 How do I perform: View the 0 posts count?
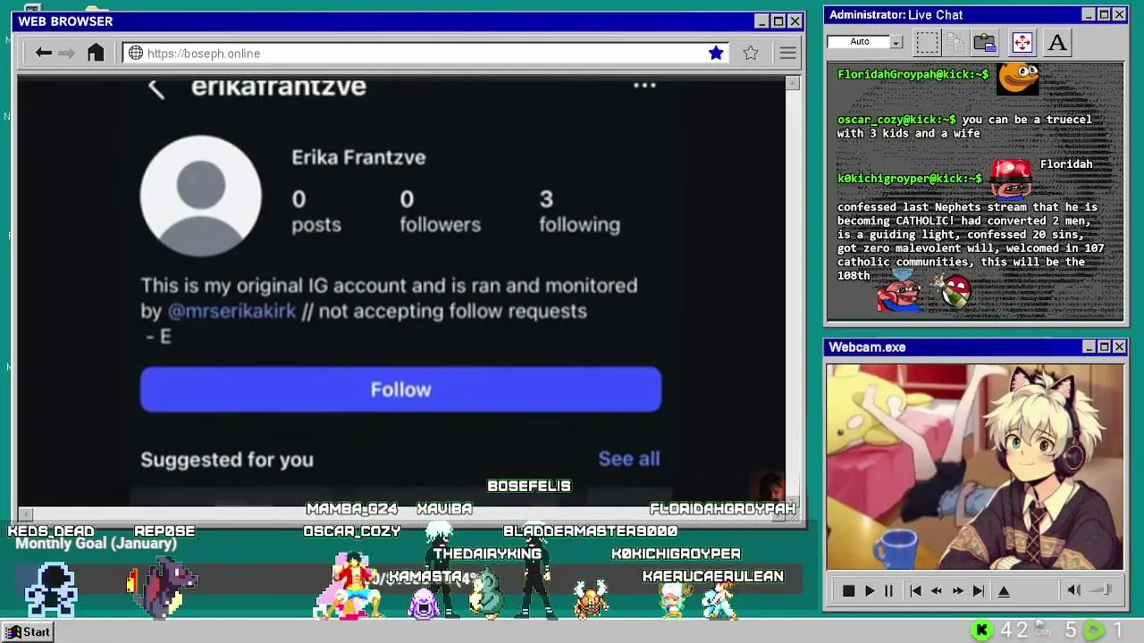(316, 212)
